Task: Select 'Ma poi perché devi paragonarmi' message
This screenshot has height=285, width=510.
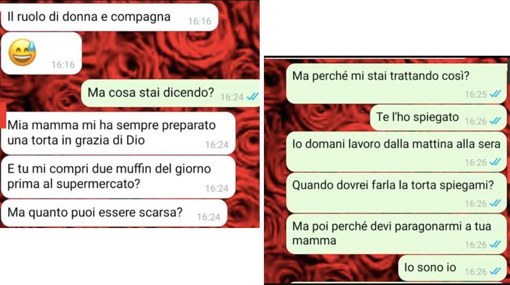Action: [397, 234]
